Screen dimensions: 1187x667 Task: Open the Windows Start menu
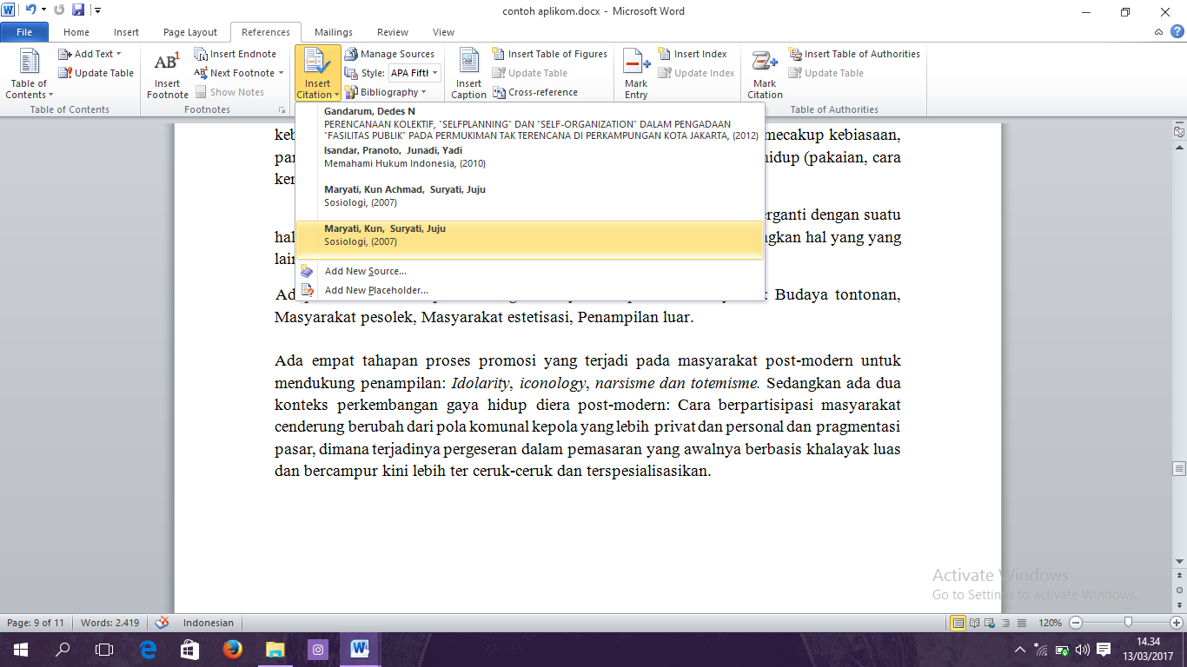(x=21, y=649)
